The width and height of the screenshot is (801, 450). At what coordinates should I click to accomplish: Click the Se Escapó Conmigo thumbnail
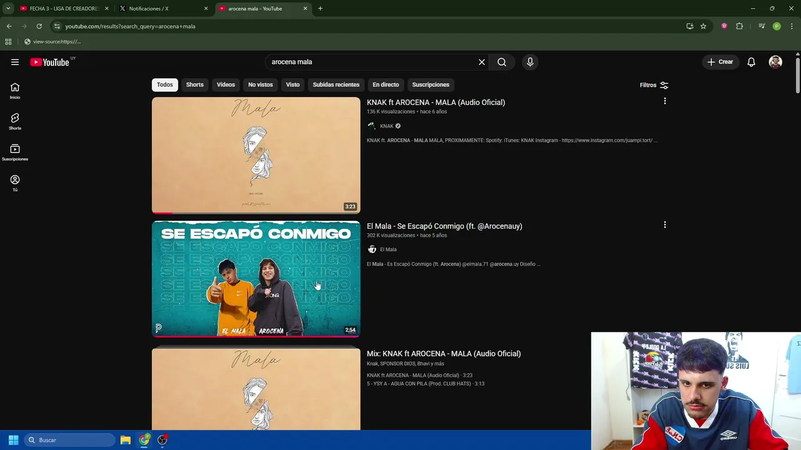pyautogui.click(x=256, y=279)
